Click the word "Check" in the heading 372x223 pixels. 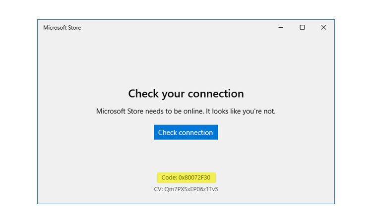pos(142,93)
